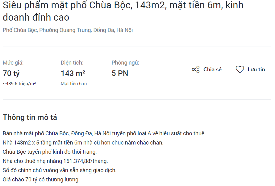The width and height of the screenshot is (275, 186).
Task: Click the "5 PN" bedroom count
Action: pyautogui.click(x=120, y=73)
